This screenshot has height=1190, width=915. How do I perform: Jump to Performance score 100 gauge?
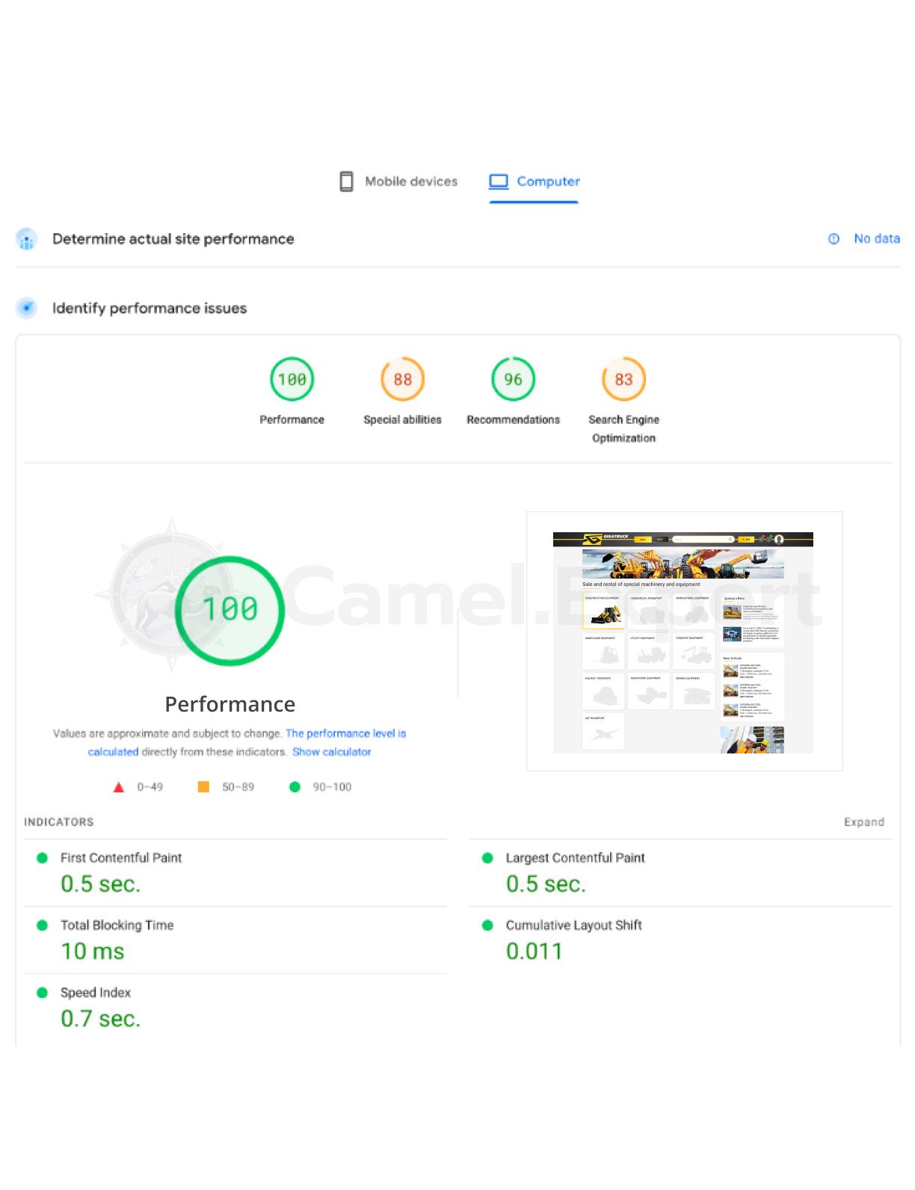pyautogui.click(x=292, y=380)
